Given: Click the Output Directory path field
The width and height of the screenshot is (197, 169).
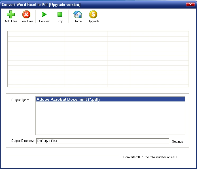Looking at the screenshot, I should [x=103, y=141].
